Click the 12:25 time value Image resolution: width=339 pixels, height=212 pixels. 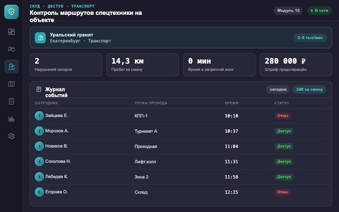point(231,192)
